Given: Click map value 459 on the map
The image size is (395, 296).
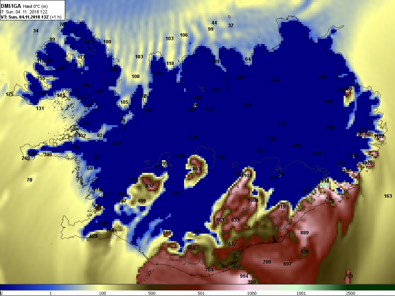Looking at the screenshot, I should coord(142,201).
